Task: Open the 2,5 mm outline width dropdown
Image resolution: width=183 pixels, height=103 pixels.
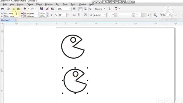Action: [105, 15]
